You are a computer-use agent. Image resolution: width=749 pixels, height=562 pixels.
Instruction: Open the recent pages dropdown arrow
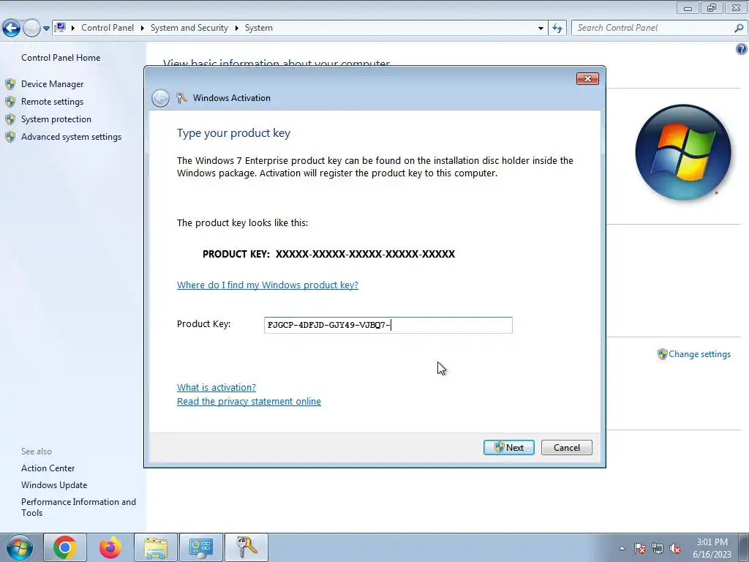click(x=46, y=29)
